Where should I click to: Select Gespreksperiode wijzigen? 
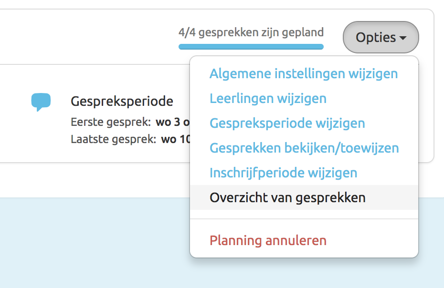tap(287, 123)
